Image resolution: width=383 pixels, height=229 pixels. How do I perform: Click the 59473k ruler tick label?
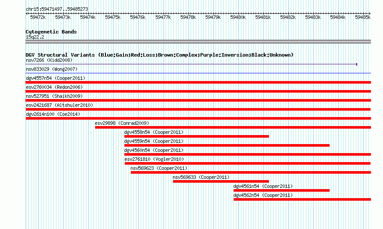[x=63, y=18]
